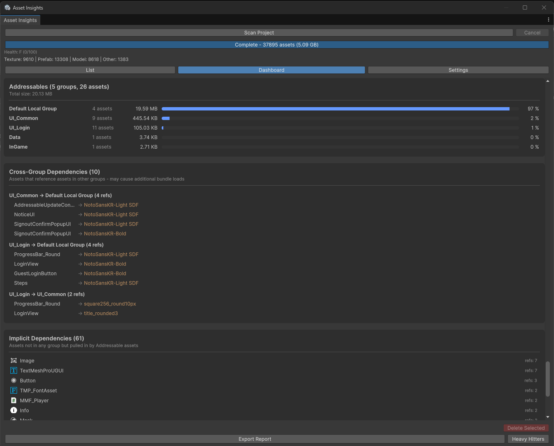Click the 11 assets count for UI_Login
Screen dimensions: 554x446
pos(103,128)
